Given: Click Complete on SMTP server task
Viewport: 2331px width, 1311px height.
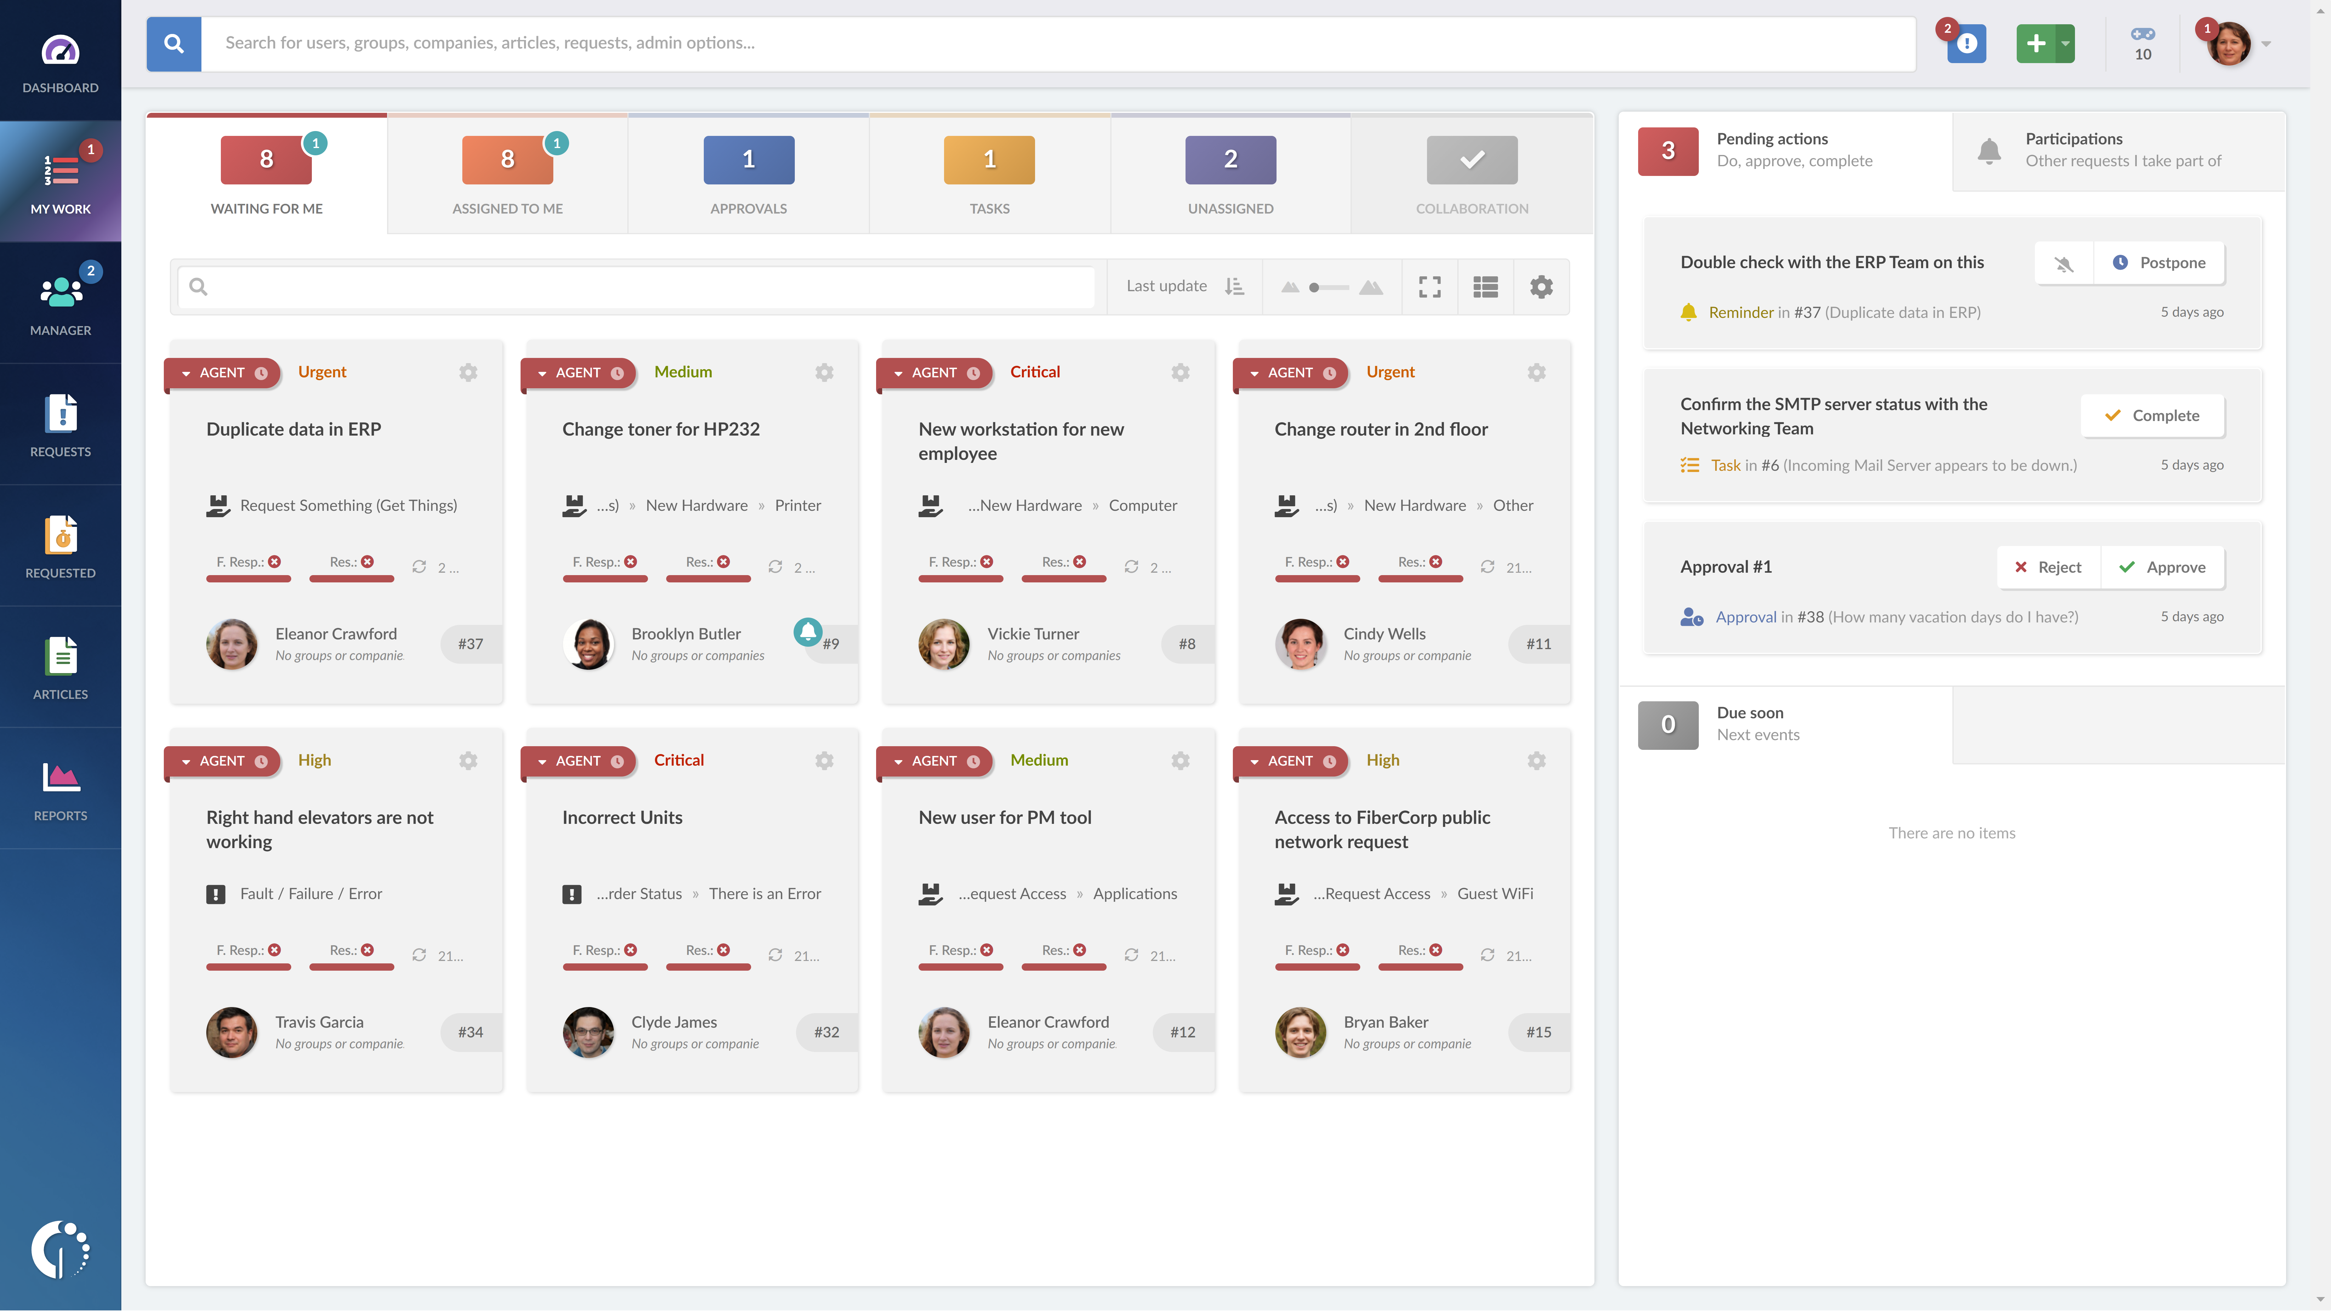Looking at the screenshot, I should [2152, 415].
